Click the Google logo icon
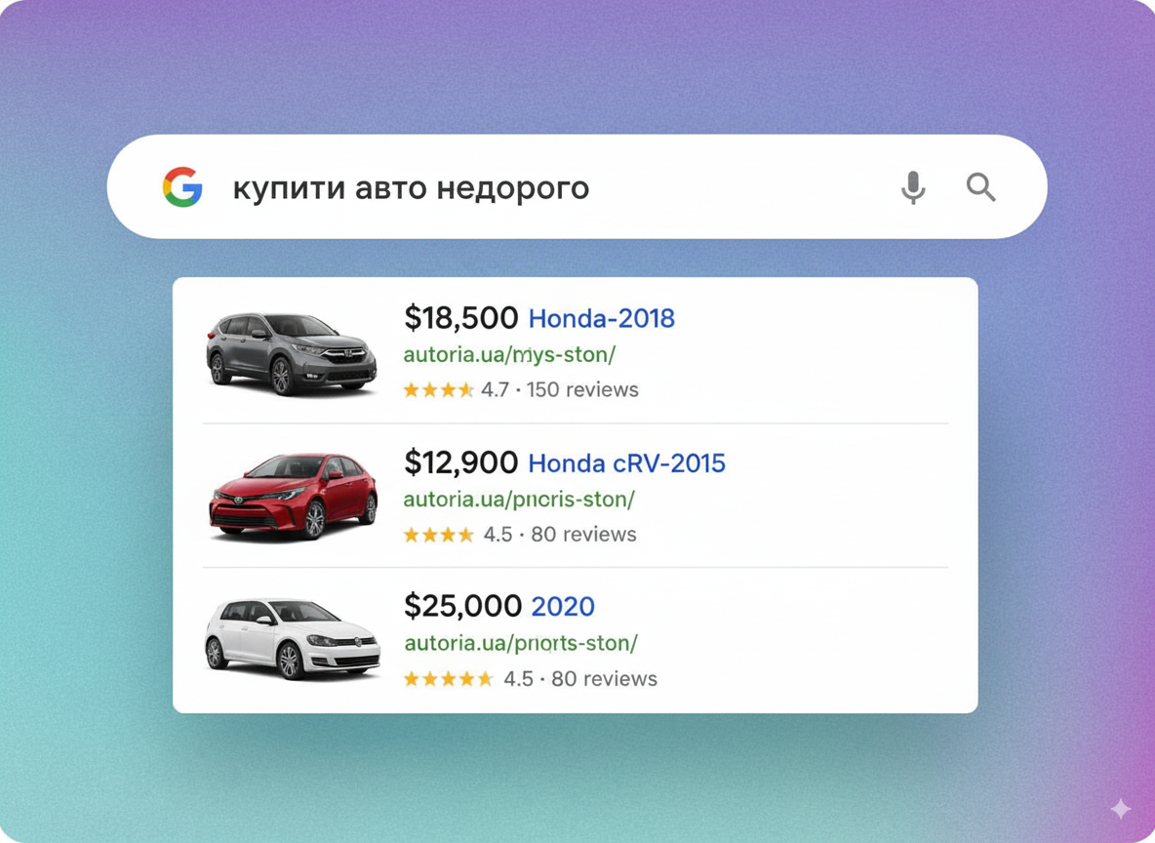 [x=182, y=187]
